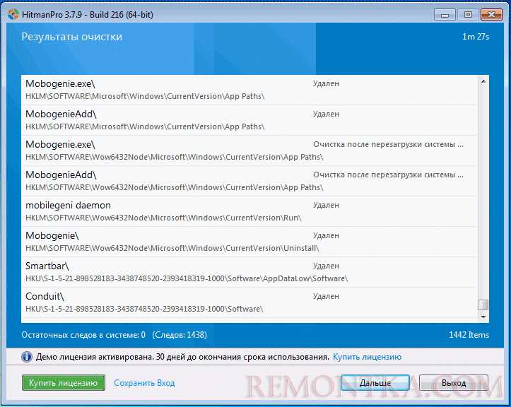Screen dimensions: 511x407
Task: Open the Сохранить Вход link
Action: [144, 383]
